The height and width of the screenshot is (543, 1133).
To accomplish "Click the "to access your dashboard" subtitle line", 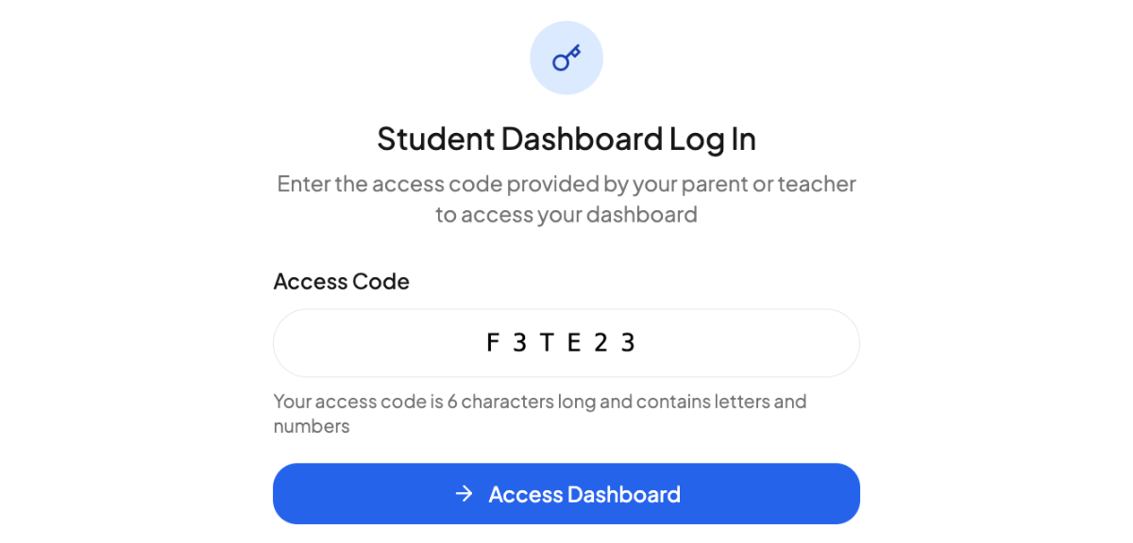I will click(x=566, y=215).
